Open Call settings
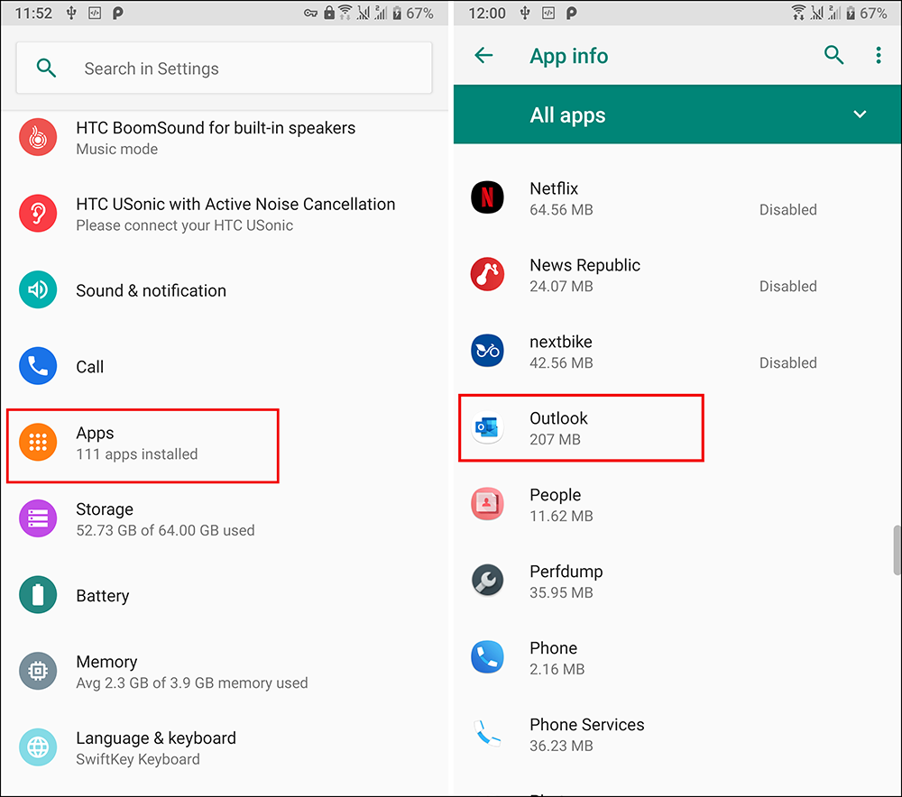This screenshot has width=902, height=797. [x=225, y=366]
